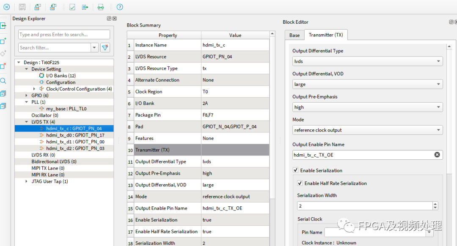Select Oscillator (0) in tree
This screenshot has width=457, height=246.
pos(45,115)
